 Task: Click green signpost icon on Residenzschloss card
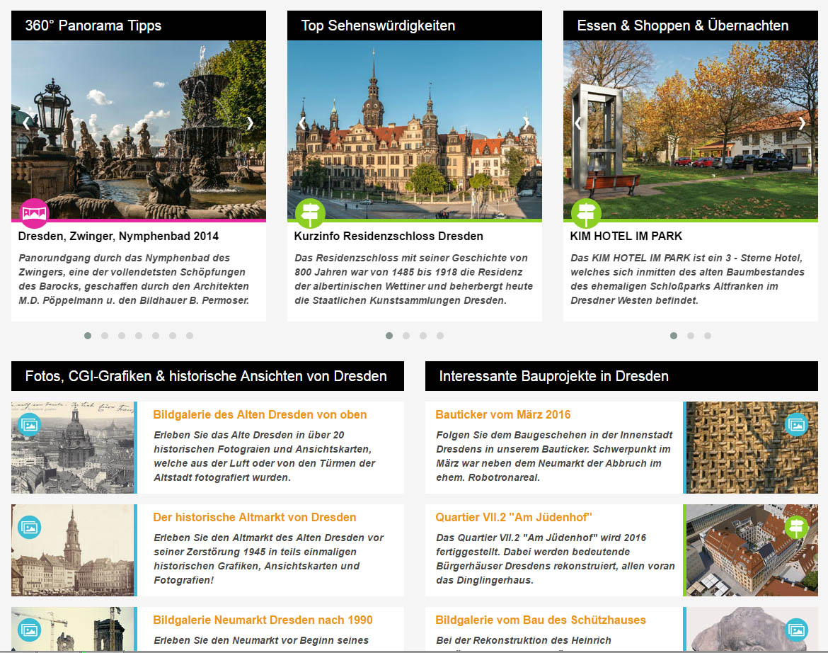tap(310, 213)
